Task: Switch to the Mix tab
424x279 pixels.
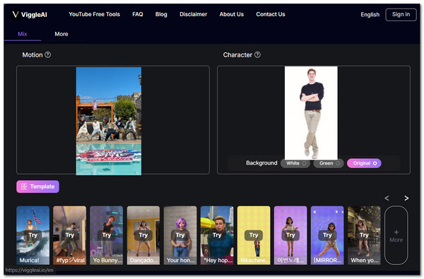Action: (x=23, y=34)
